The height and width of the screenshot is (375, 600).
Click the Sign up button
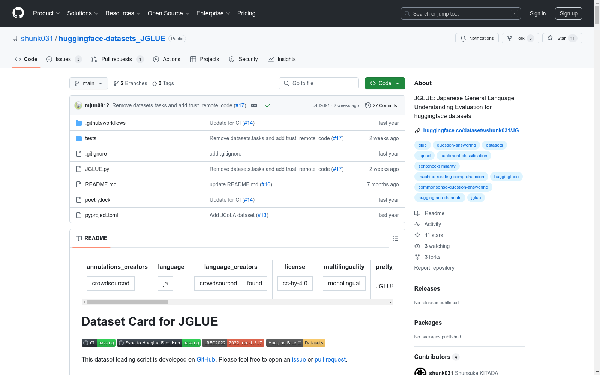(568, 13)
